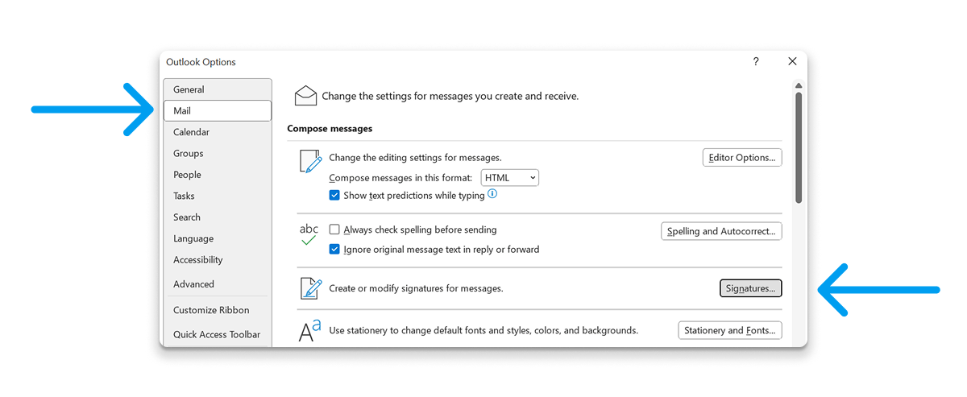Click the vertical scrollbar thumb
The width and height of the screenshot is (967, 397).
coord(799,147)
